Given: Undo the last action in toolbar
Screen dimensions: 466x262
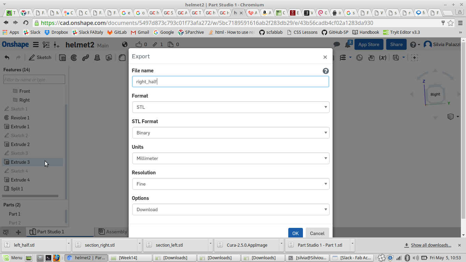Looking at the screenshot, I should click(x=7, y=58).
